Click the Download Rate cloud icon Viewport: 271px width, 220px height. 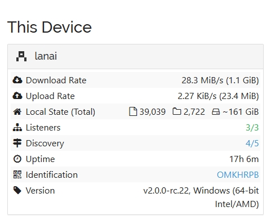click(x=17, y=80)
